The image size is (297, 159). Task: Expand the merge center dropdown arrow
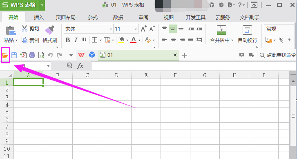232,40
